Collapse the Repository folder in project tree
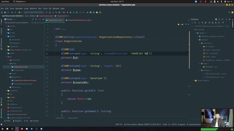The width and height of the screenshot is (234, 131). (x=8, y=77)
